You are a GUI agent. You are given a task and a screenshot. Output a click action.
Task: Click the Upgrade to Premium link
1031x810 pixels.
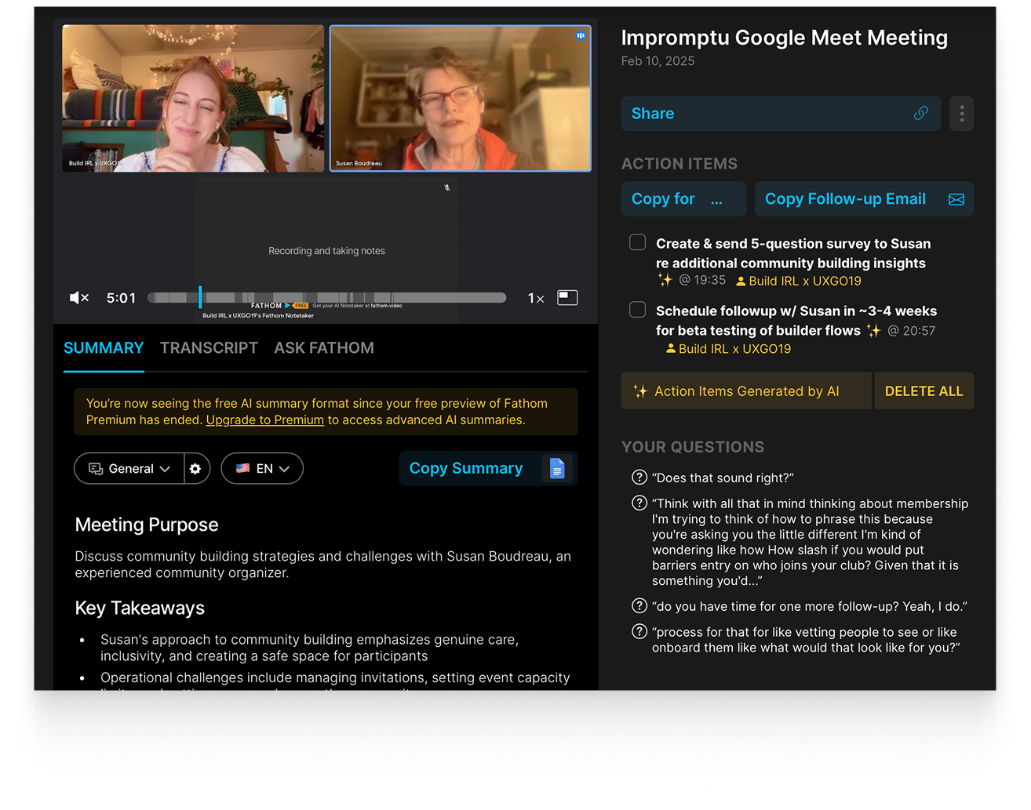[x=265, y=420]
